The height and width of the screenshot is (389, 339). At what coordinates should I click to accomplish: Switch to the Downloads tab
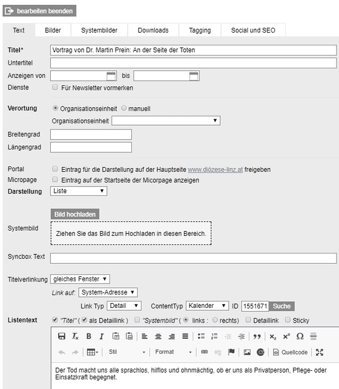(153, 30)
